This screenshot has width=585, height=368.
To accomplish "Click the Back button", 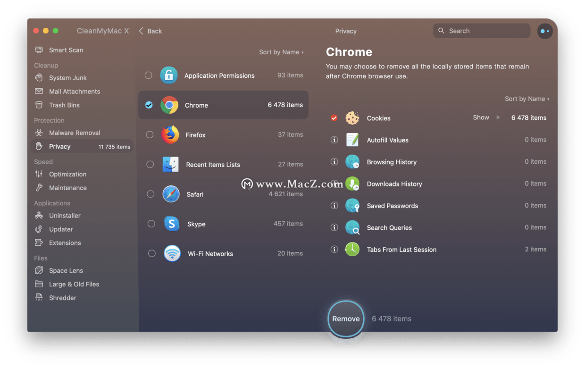I will click(150, 31).
